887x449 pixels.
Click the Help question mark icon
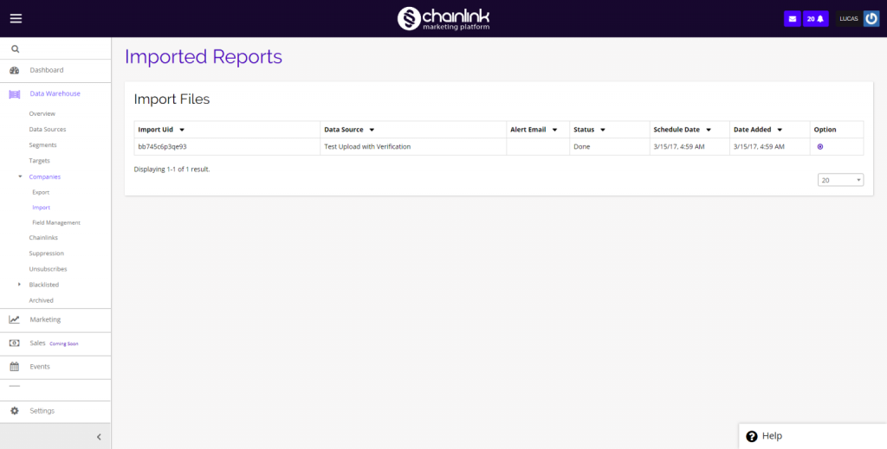(752, 436)
